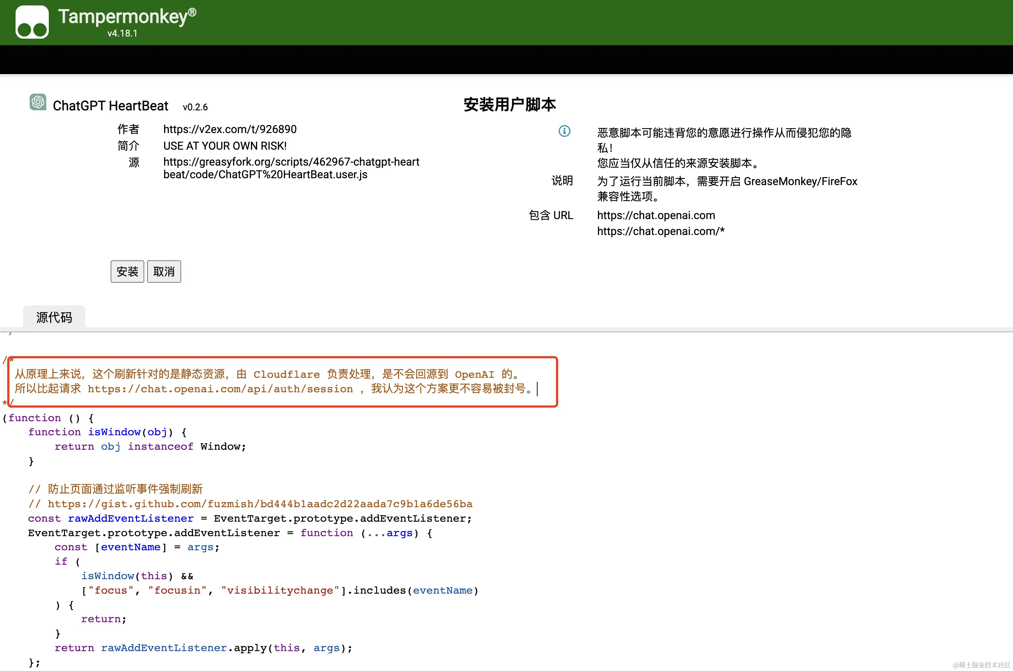Click the rawAddEventListener const declaration
This screenshot has width=1013, height=671.
(x=131, y=519)
